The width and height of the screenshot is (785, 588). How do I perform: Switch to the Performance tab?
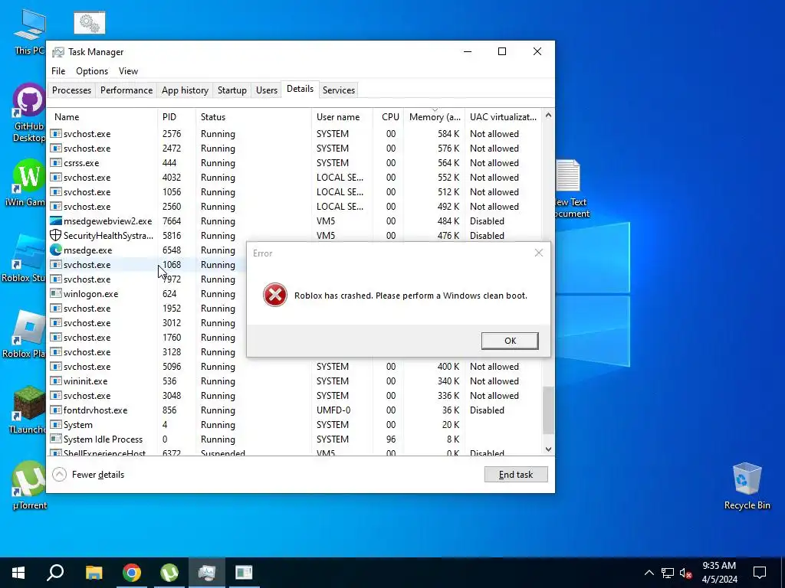click(x=126, y=90)
